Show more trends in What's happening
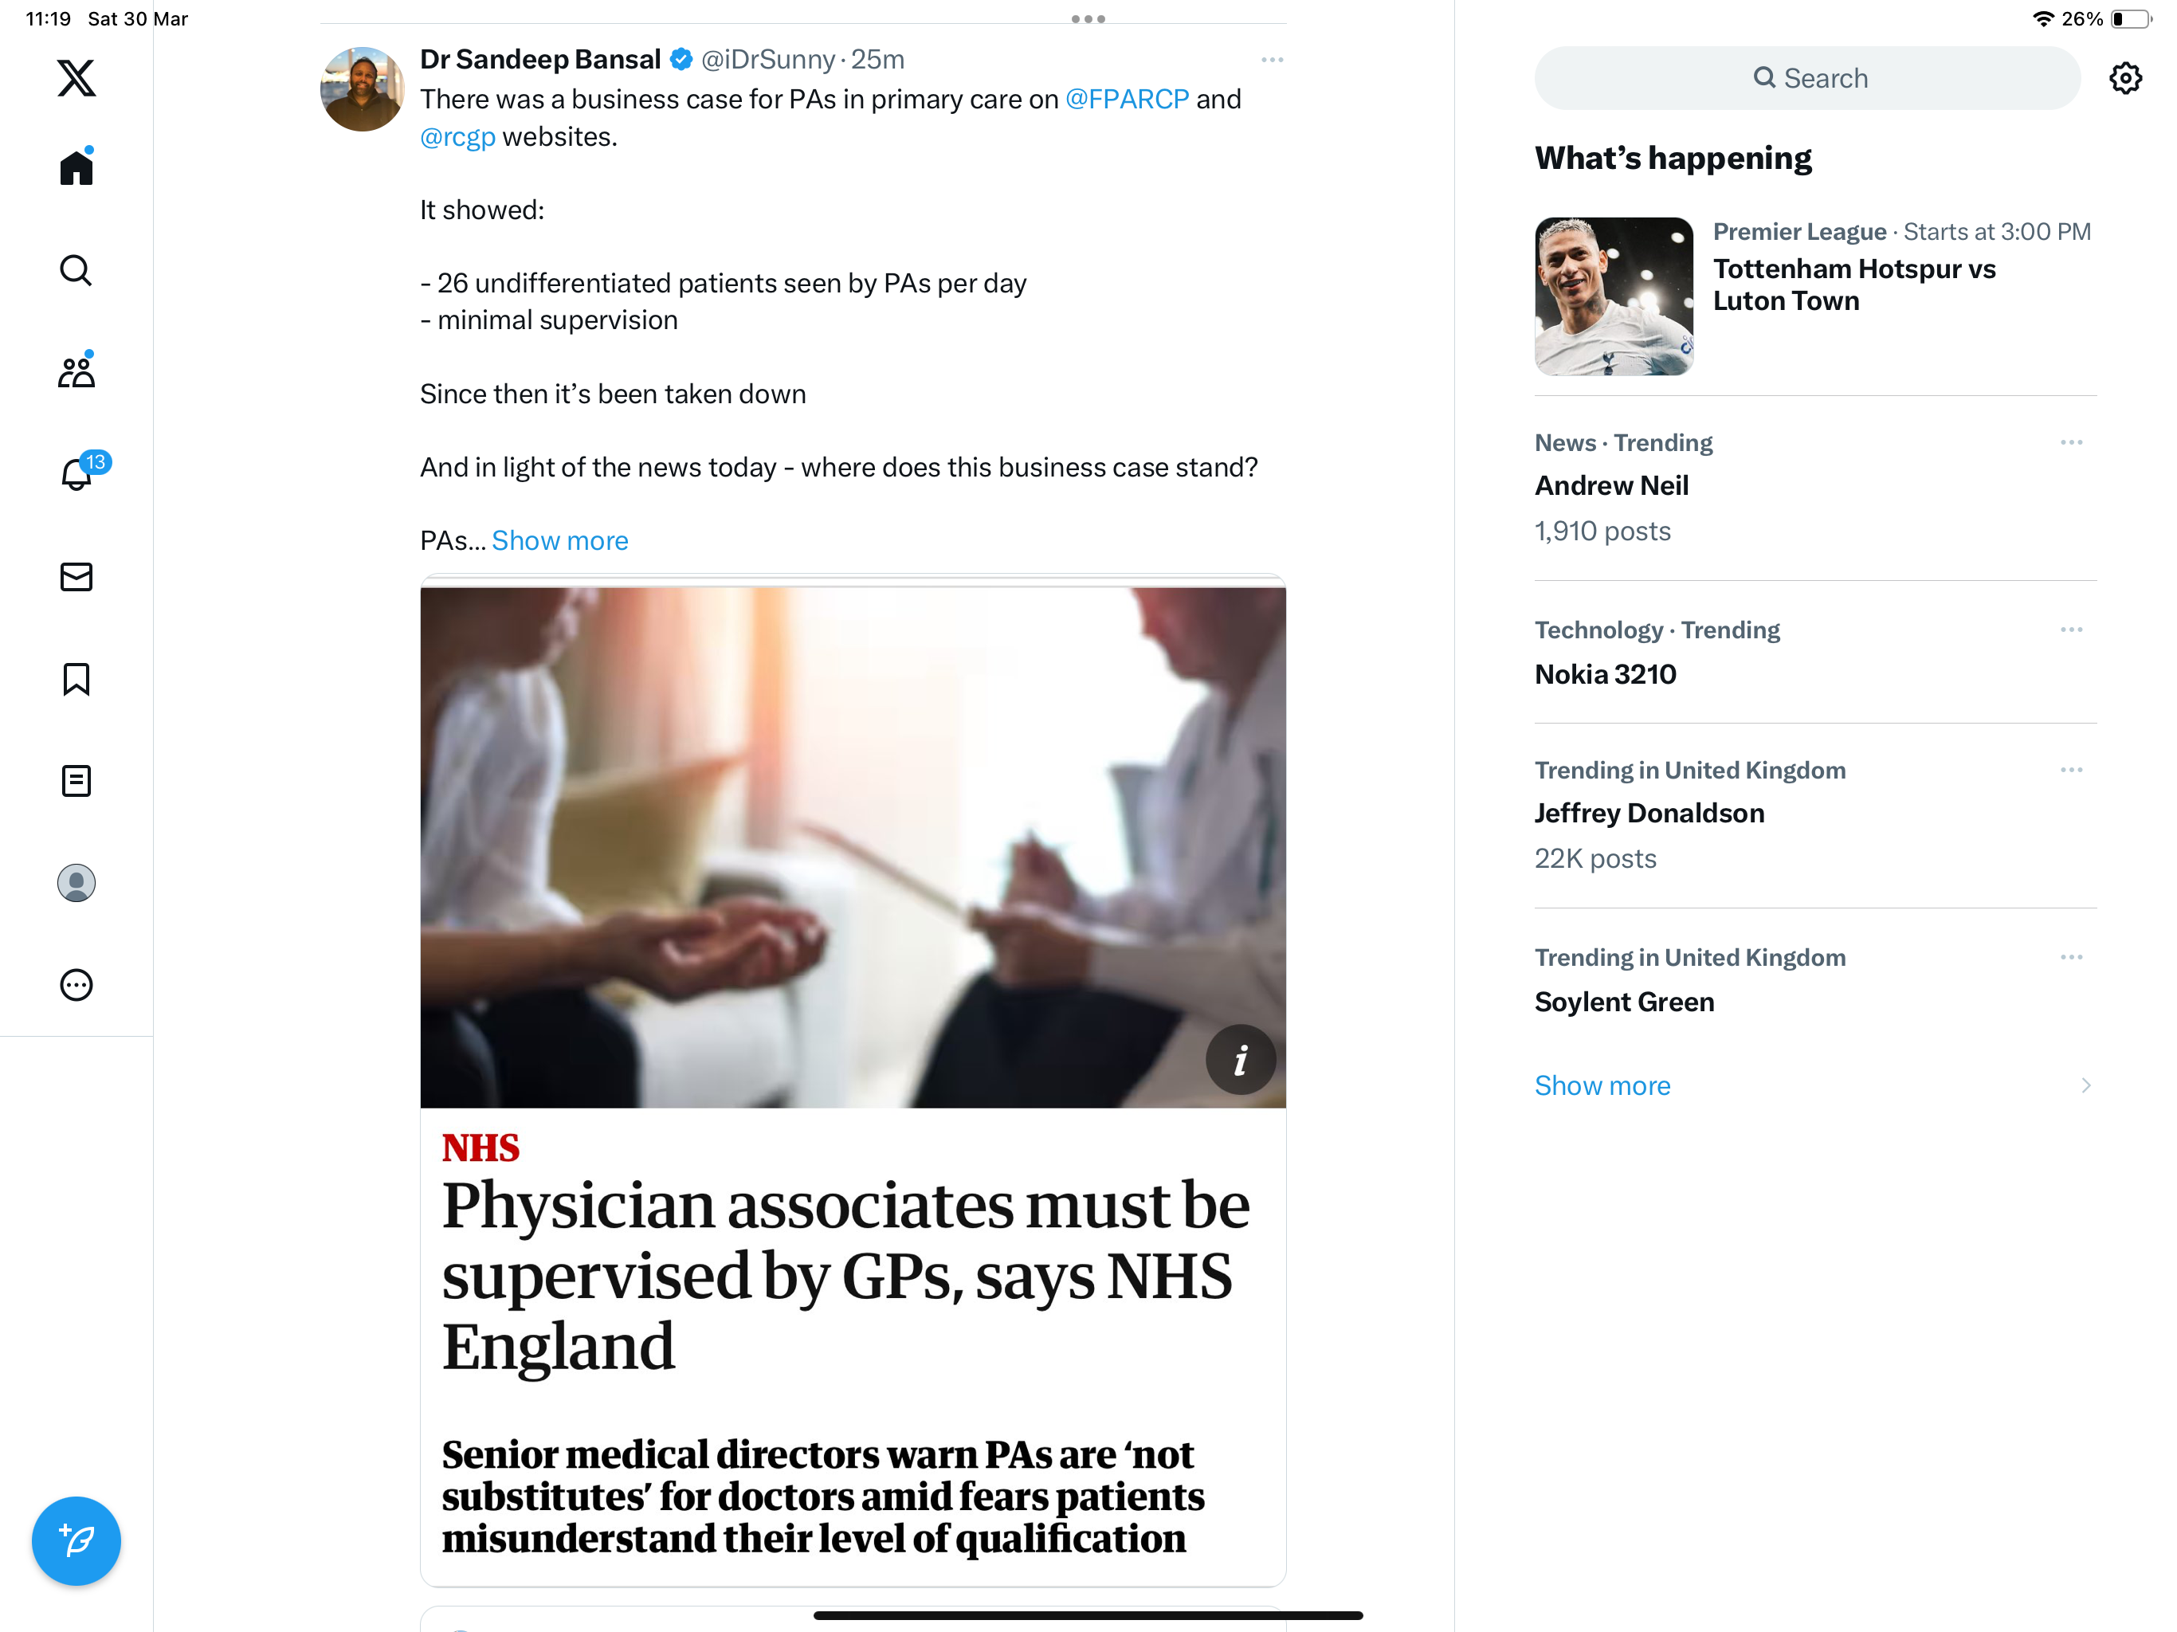This screenshot has width=2177, height=1632. tap(1602, 1085)
